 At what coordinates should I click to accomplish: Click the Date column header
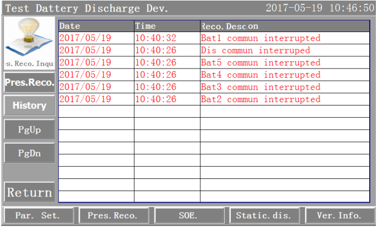click(x=96, y=26)
